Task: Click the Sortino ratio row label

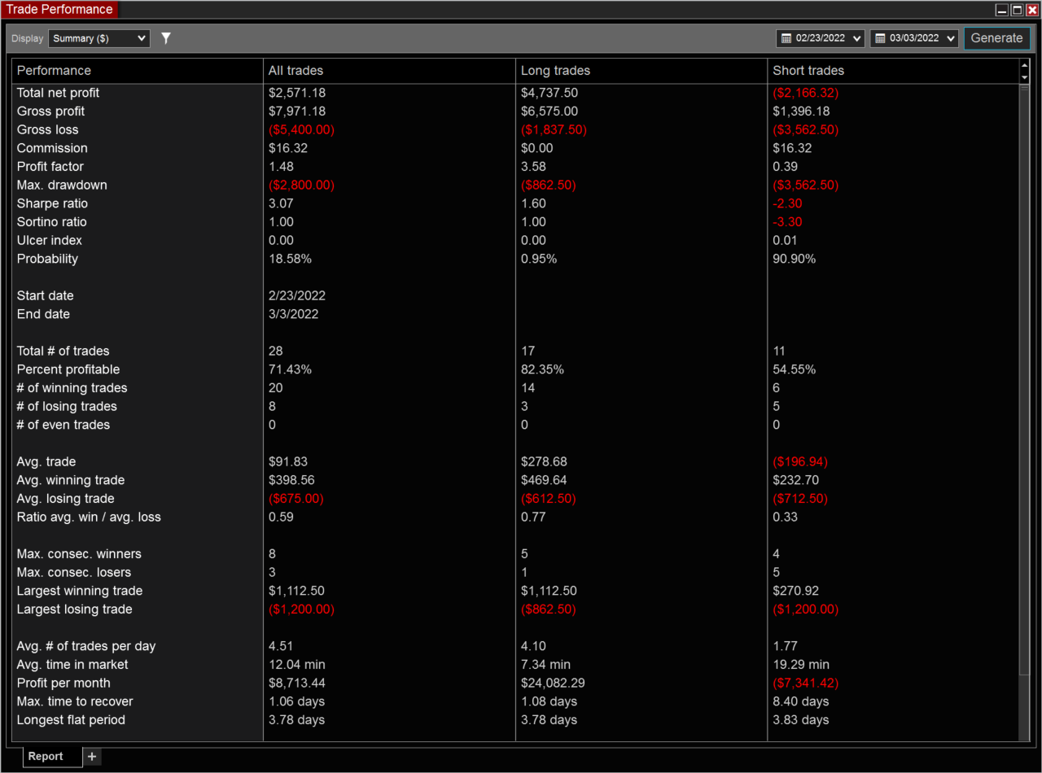Action: (x=52, y=222)
